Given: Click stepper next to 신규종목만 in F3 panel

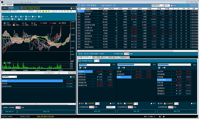Looking at the screenshot, I should point(177,104).
